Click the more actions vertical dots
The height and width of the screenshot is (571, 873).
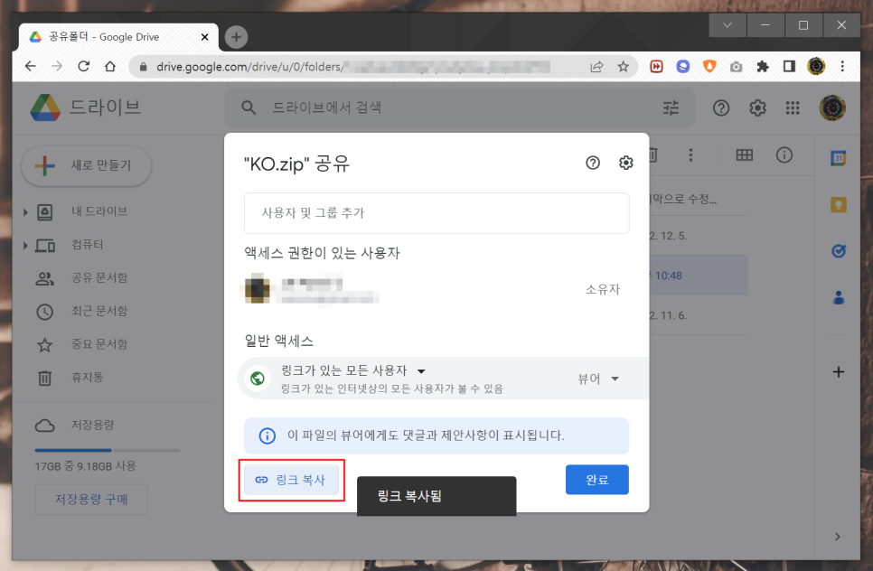690,154
